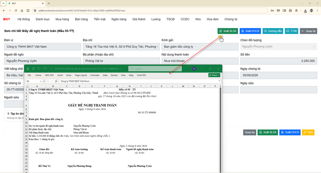Reload the page with the refresh icon
The image size is (321, 173).
(x=16, y=10)
